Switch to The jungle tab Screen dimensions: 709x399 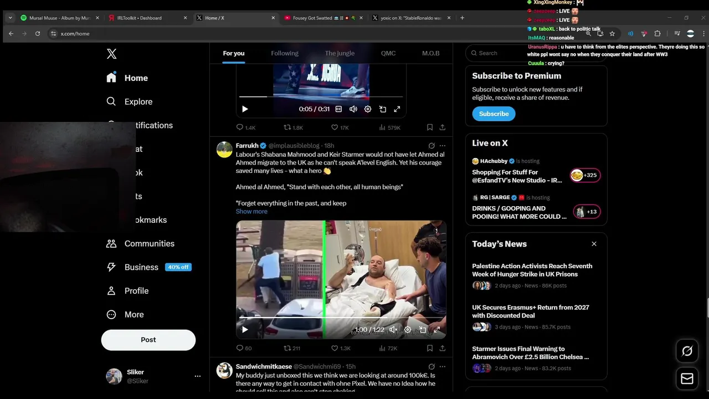click(x=340, y=53)
